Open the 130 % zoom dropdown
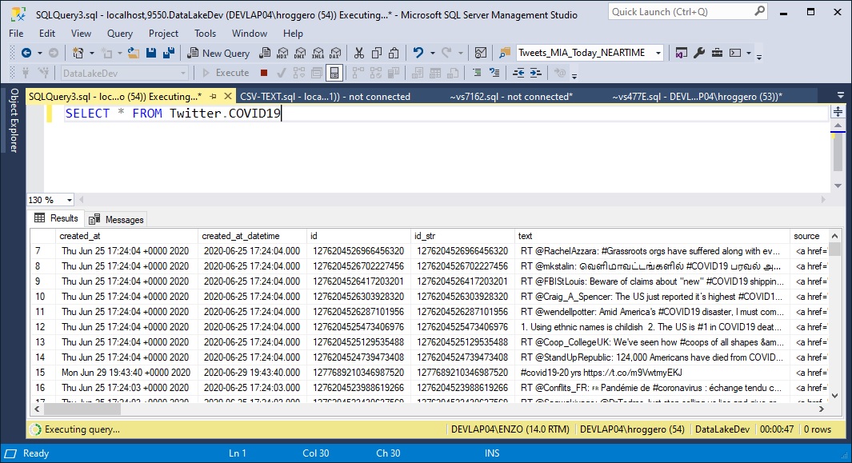 pos(69,200)
